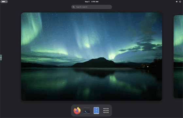Open the Files manager icon
The width and height of the screenshot is (183, 118).
coord(96,111)
